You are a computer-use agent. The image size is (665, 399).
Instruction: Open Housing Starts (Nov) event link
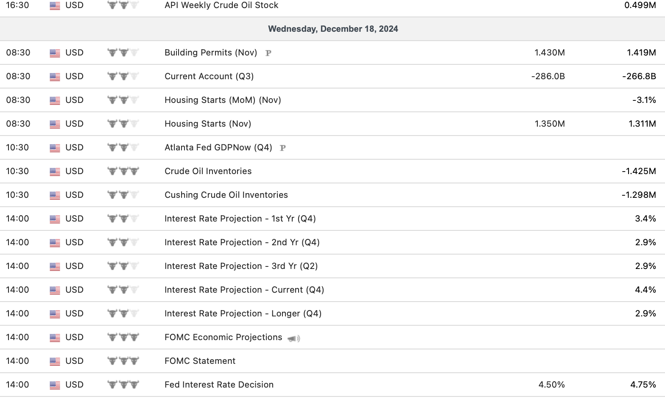pyautogui.click(x=208, y=124)
